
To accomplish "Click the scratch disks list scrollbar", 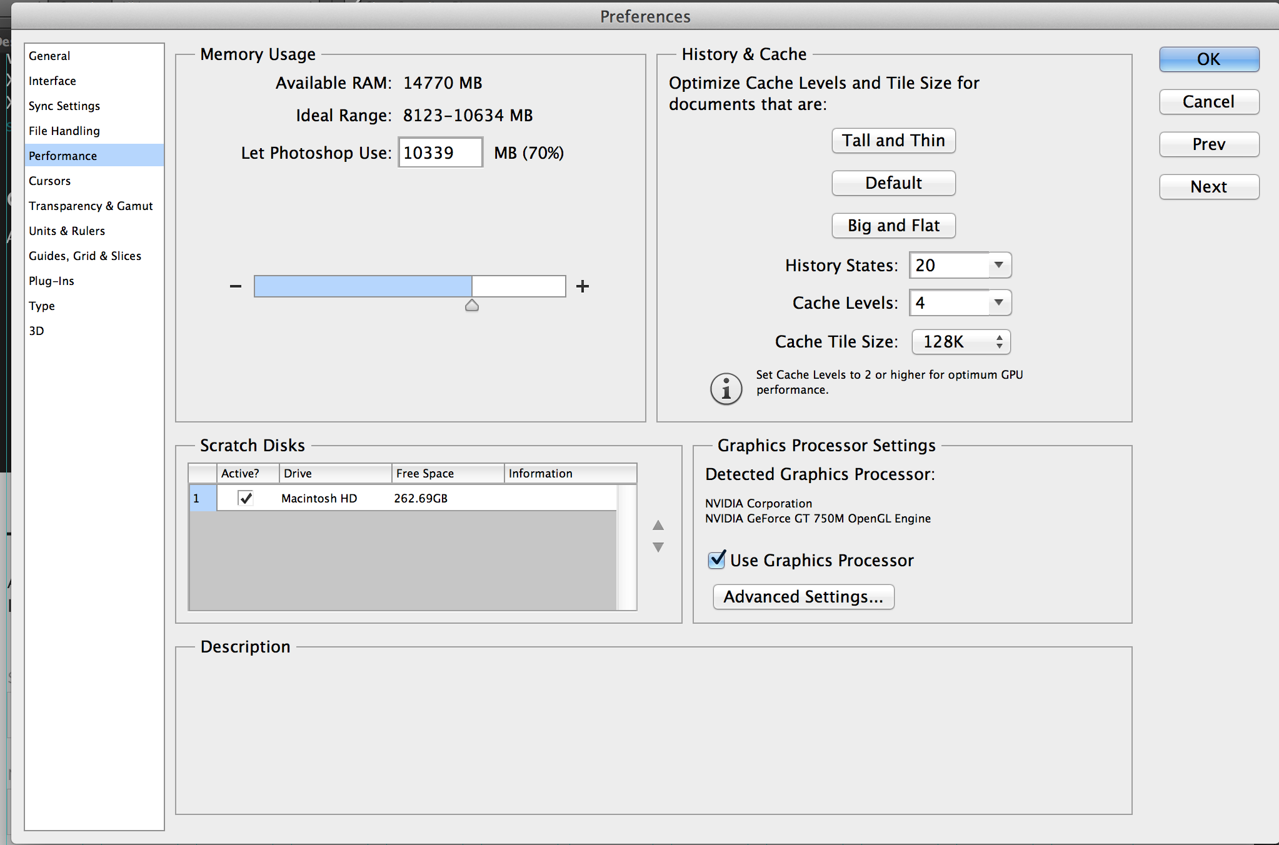I will pos(626,547).
